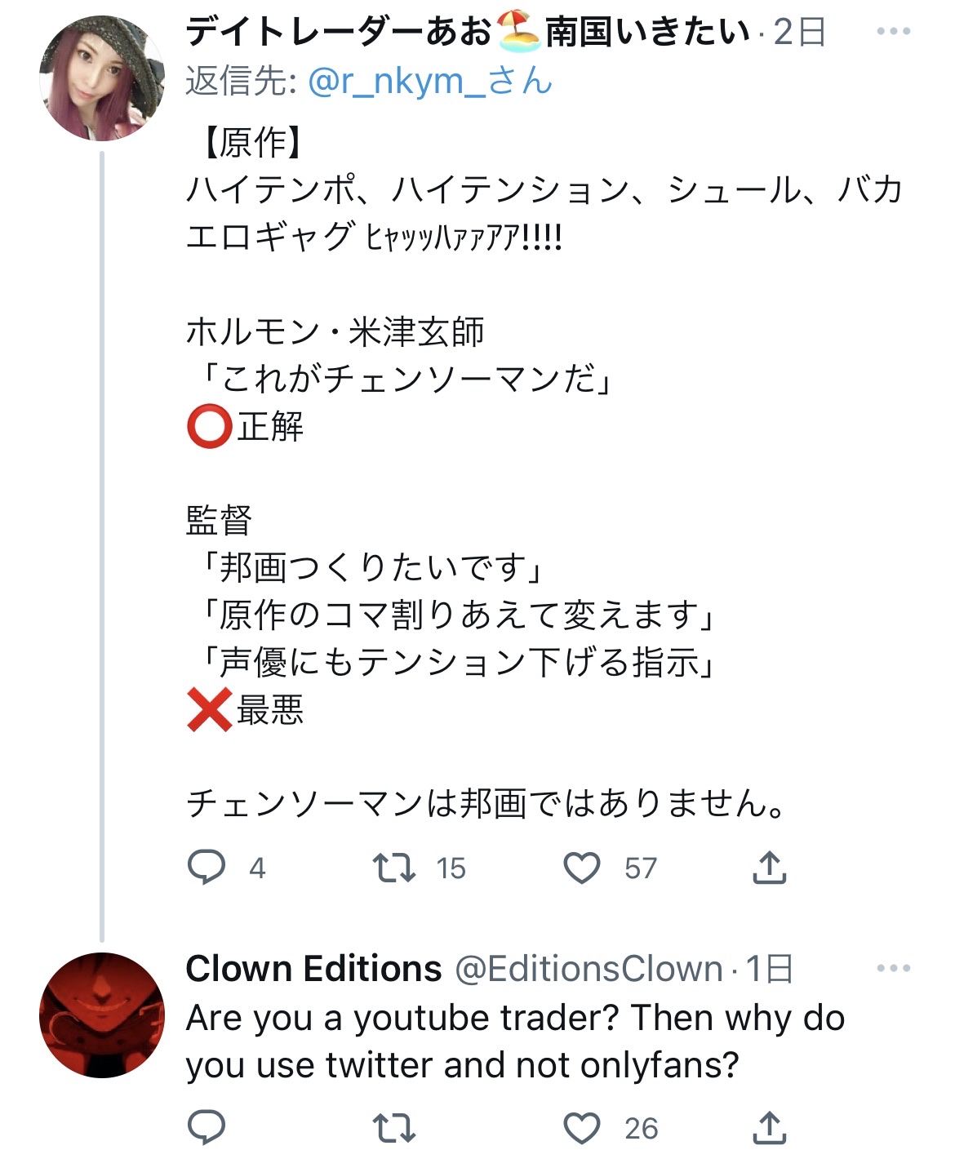Like the Clown Editions reply
This screenshot has height=1159, width=955.
click(582, 1128)
